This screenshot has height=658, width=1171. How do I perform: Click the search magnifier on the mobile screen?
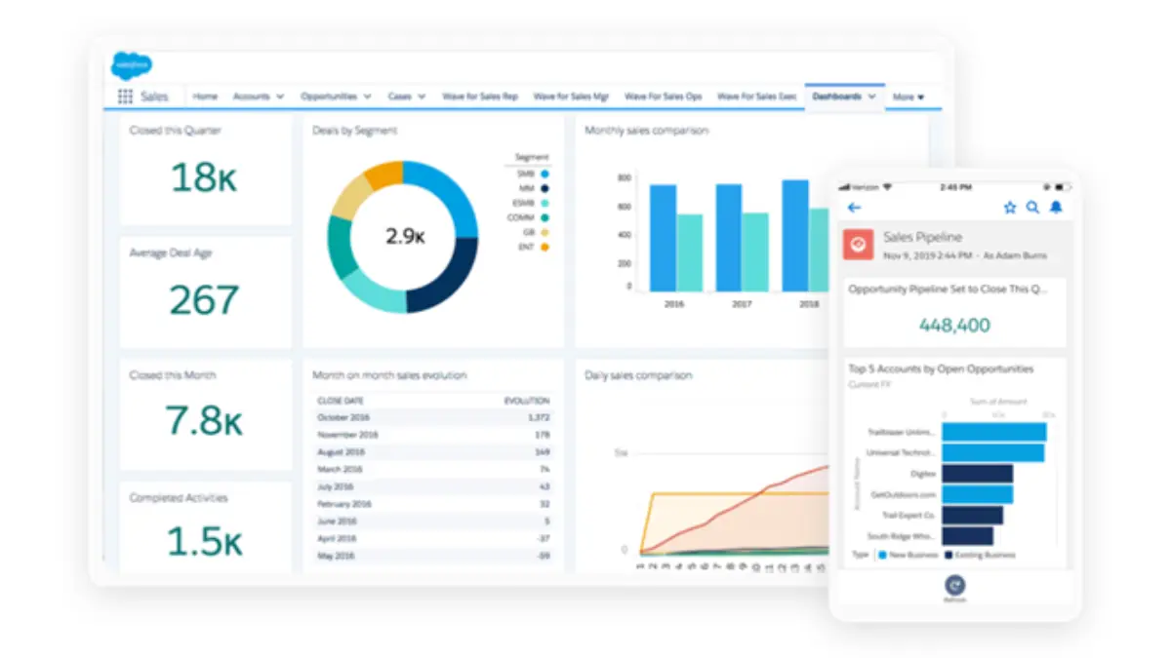tap(1032, 207)
